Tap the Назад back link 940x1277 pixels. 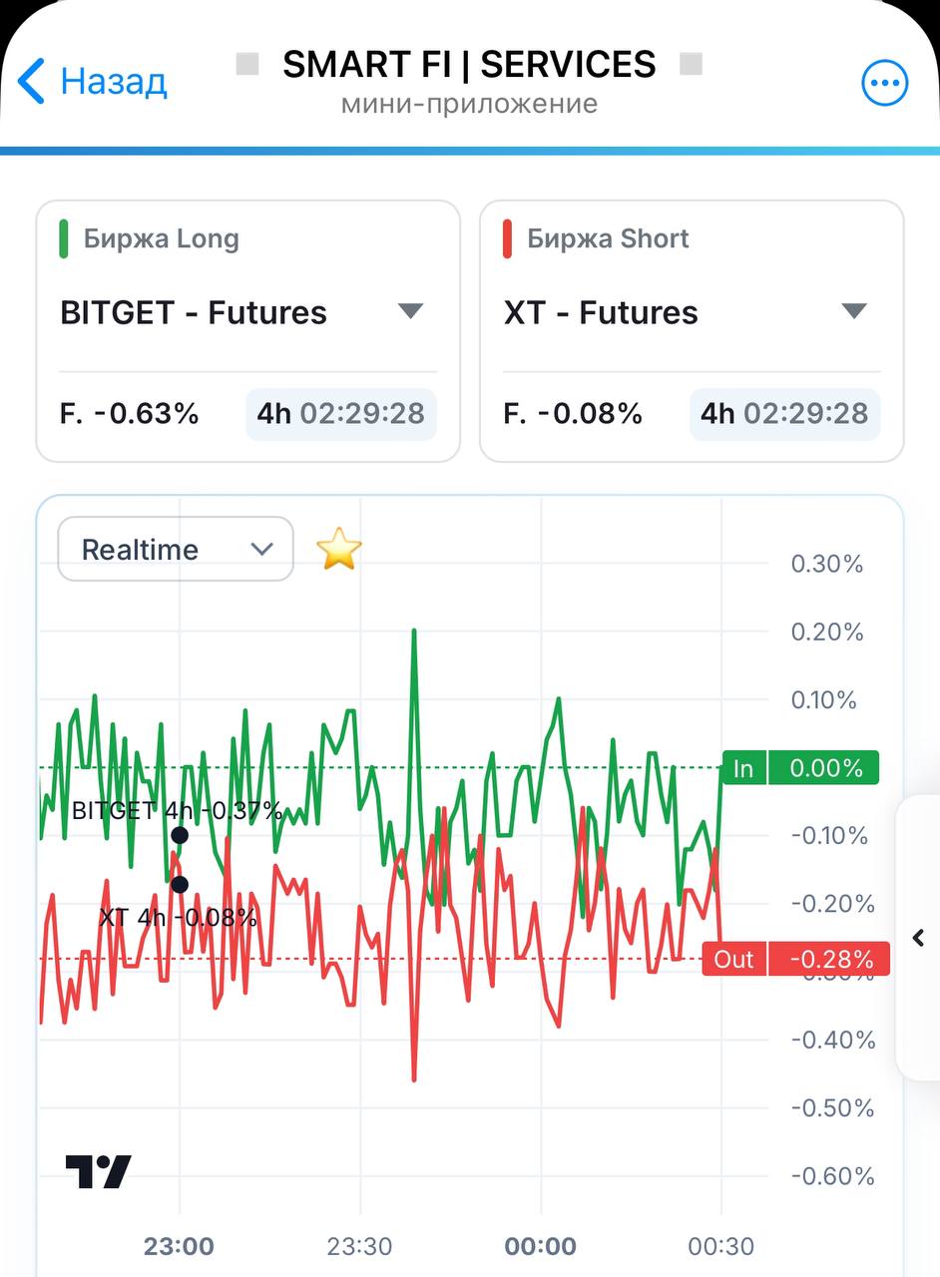point(113,81)
